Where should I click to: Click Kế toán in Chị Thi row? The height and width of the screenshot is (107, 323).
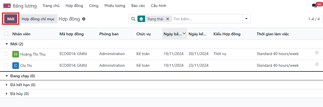143,65
